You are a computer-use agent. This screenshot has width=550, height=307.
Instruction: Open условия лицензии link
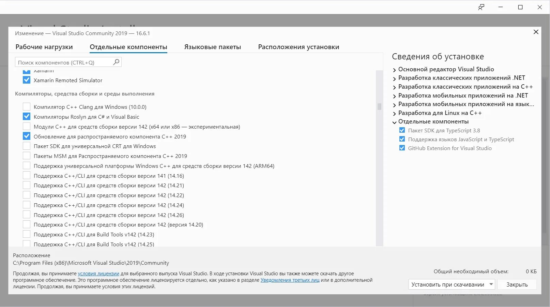(98, 274)
